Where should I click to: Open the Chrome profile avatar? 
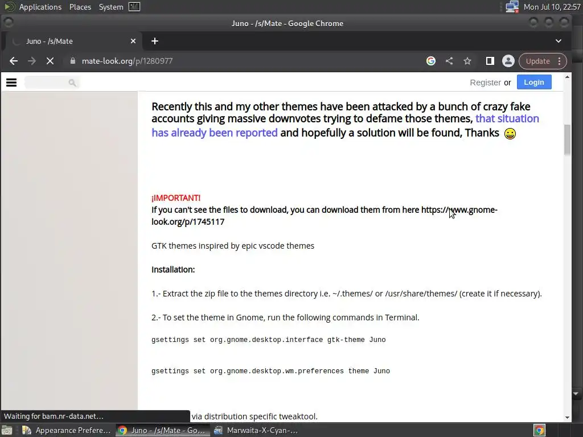coord(508,61)
